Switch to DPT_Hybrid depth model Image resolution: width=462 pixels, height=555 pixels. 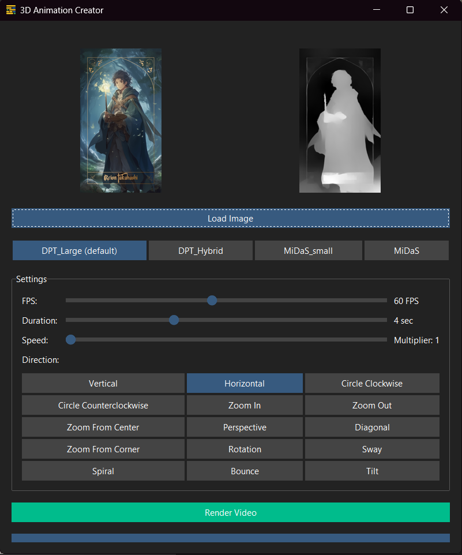tap(201, 251)
